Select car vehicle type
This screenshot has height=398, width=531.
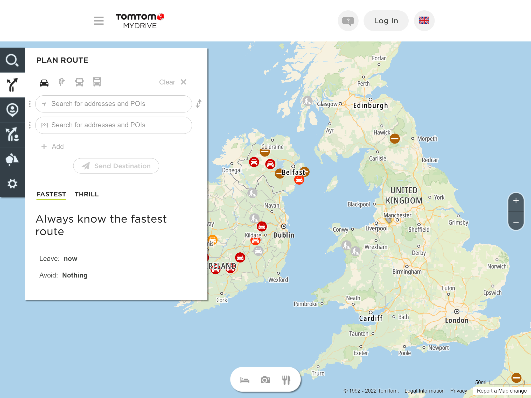(44, 82)
